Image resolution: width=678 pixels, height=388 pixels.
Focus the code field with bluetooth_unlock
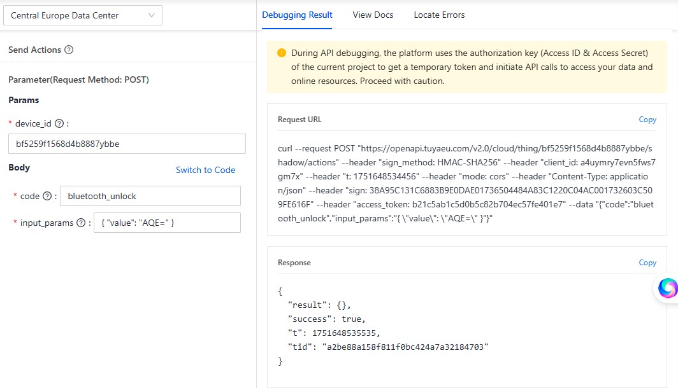(150, 196)
